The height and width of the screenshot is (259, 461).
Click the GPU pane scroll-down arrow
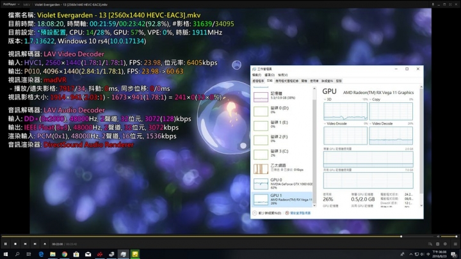(421, 205)
